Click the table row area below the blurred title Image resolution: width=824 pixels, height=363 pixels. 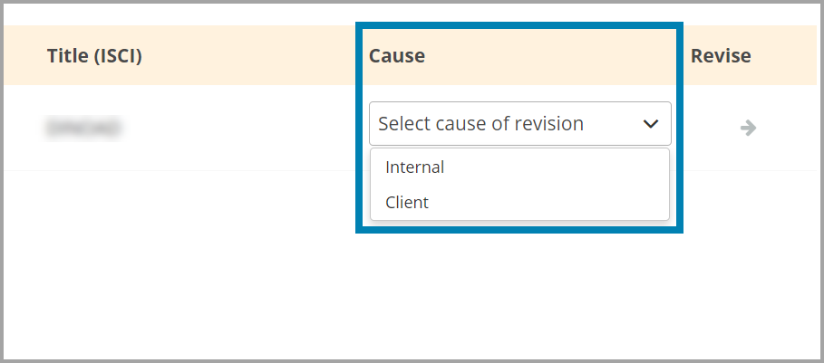tap(83, 158)
